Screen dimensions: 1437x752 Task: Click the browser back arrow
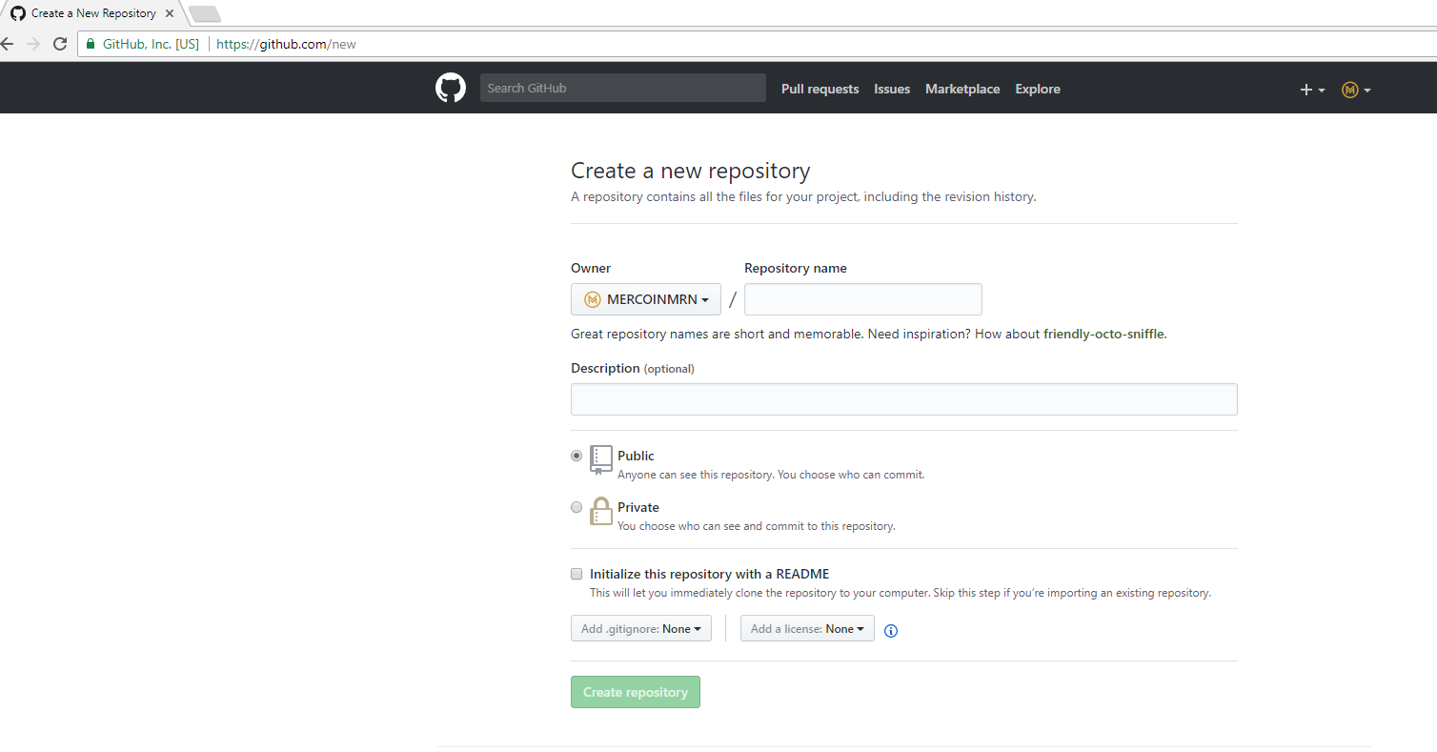tap(8, 44)
